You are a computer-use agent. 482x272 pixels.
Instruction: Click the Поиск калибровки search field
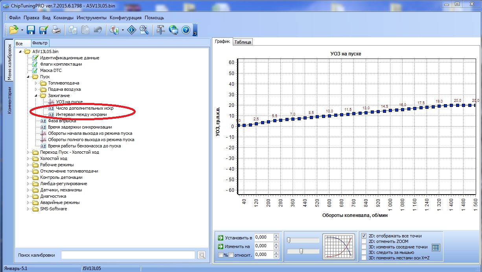[128, 255]
